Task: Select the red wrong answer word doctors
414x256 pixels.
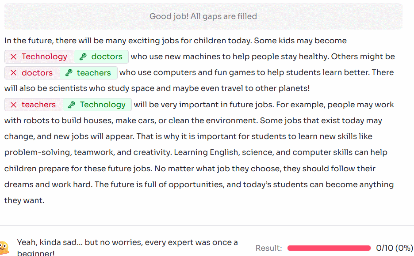Action: 37,73
